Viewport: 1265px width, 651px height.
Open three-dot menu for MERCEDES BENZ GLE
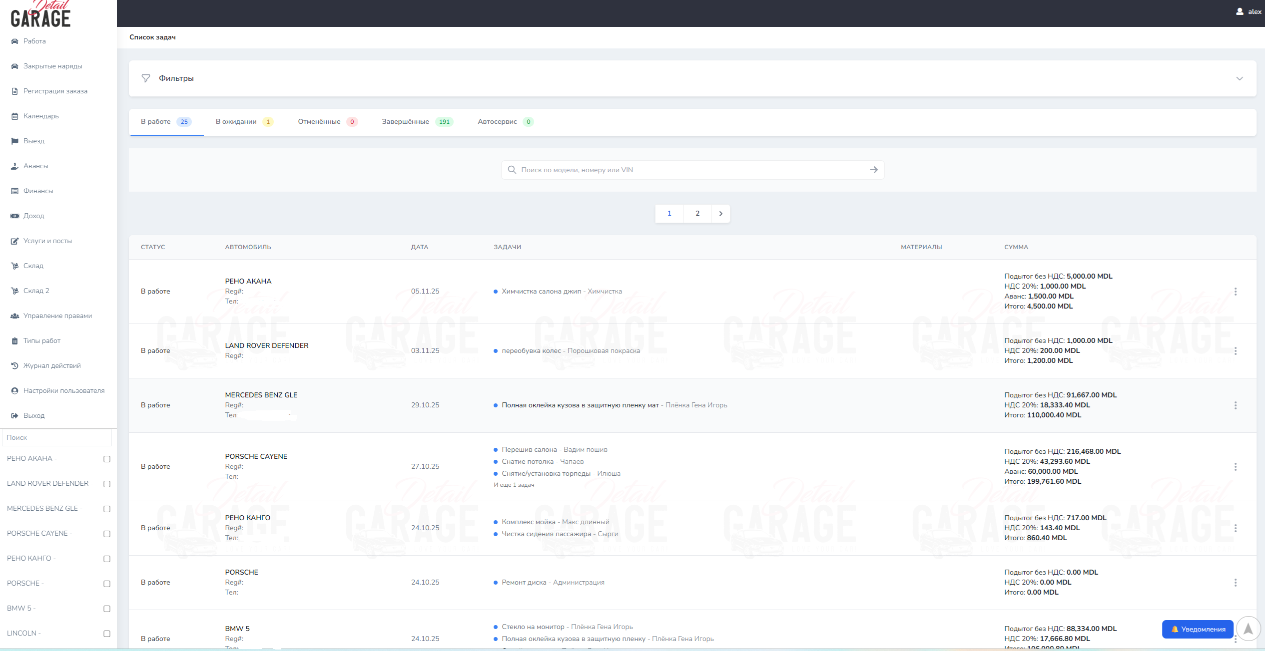(1235, 405)
